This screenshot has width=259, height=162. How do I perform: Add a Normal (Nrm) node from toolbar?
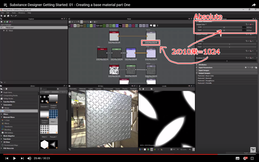click(x=117, y=26)
